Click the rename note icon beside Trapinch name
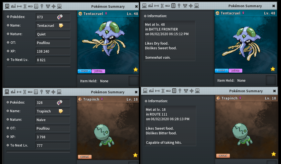Viewport: 281px width, 164px height. pyautogui.click(x=61, y=111)
